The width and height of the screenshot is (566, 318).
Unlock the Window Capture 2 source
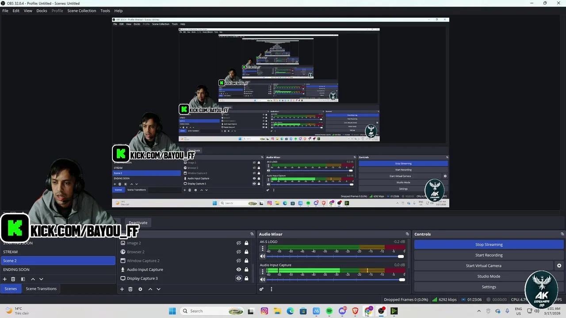coord(246,261)
